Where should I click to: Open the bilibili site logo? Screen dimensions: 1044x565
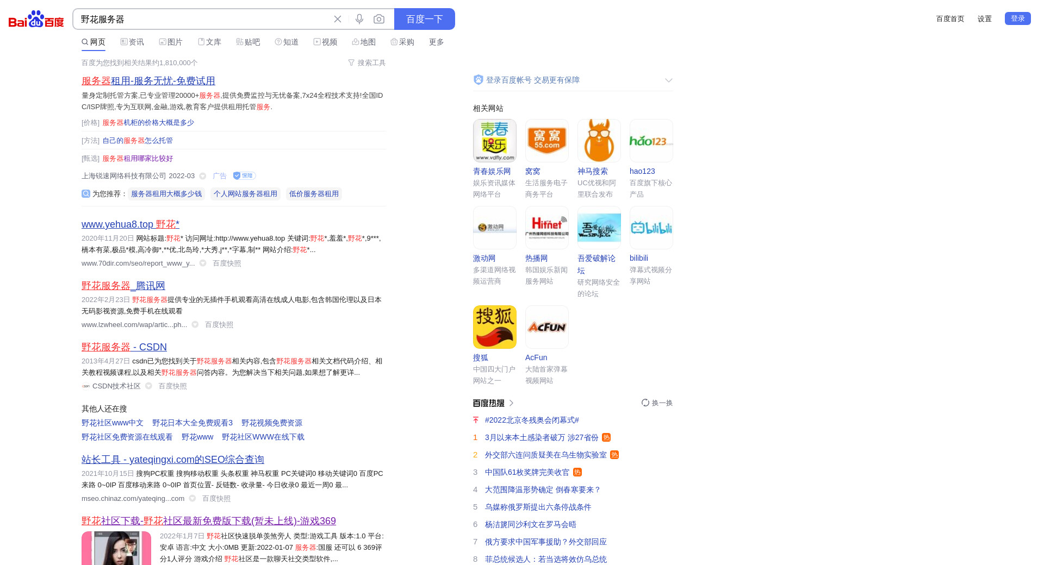651,228
